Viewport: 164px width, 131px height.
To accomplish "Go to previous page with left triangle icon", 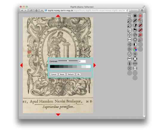I will coord(130,44).
